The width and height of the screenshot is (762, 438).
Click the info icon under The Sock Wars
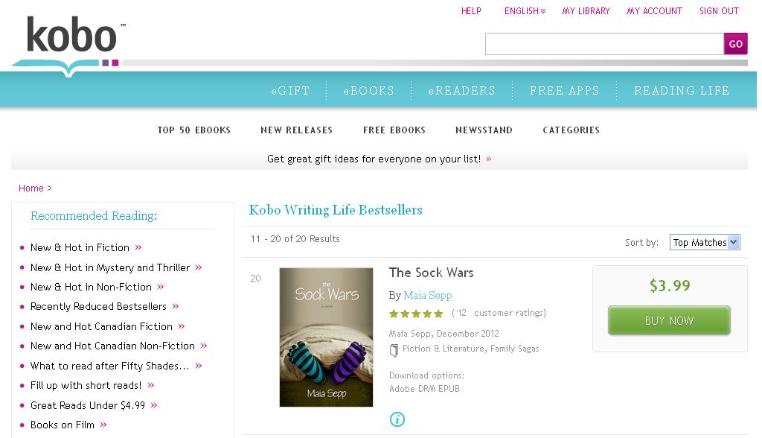(x=397, y=419)
